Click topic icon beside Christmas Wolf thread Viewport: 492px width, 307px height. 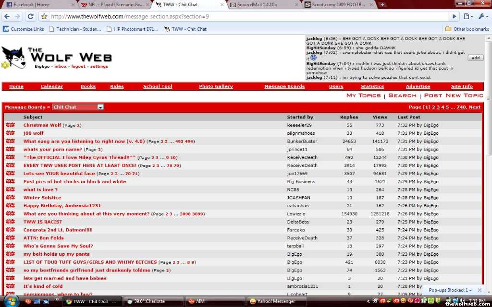click(x=10, y=125)
